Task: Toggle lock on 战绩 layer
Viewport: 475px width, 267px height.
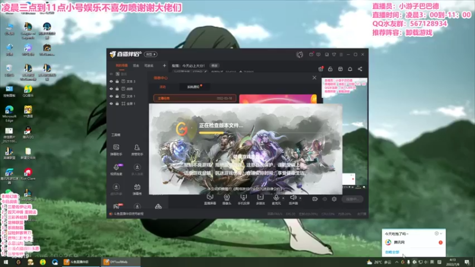Action: pos(117,88)
